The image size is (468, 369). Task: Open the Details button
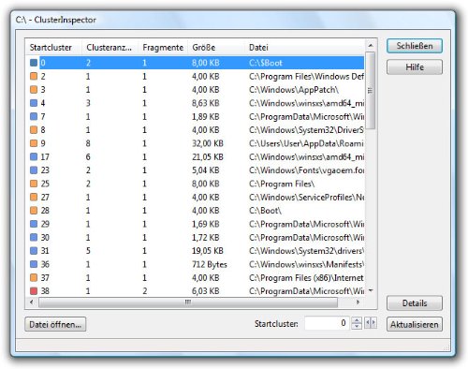pos(415,303)
